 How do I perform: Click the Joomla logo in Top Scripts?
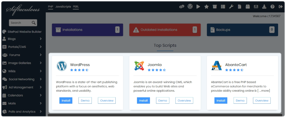pyautogui.click(x=139, y=66)
